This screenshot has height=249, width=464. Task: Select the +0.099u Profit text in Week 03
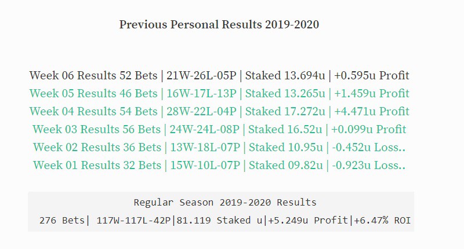(x=369, y=130)
